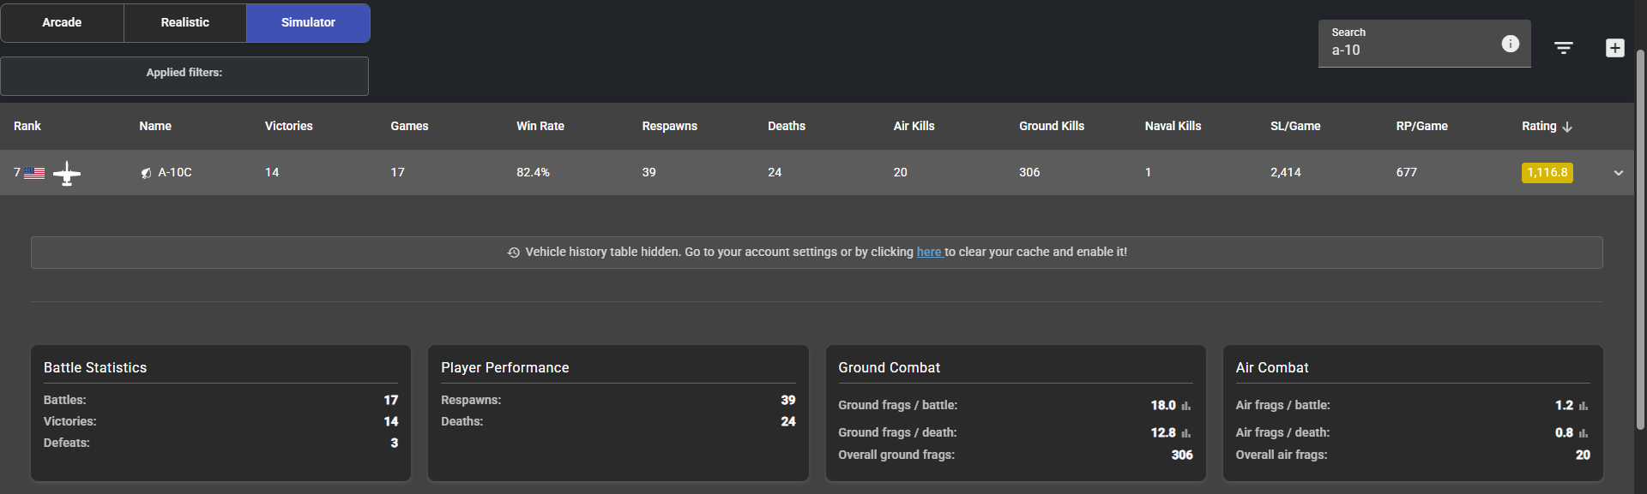Screen dimensions: 1647x494
Task: Click the yellow 1,116.8 rating badge
Action: (x=1547, y=173)
